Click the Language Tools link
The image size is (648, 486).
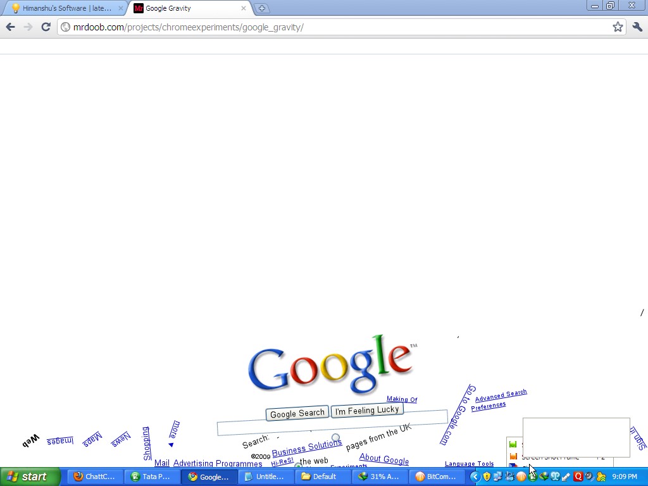[469, 464]
